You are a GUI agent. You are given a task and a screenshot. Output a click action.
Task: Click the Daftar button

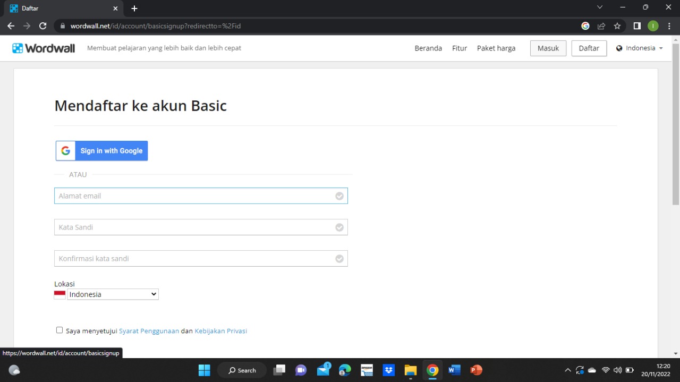pyautogui.click(x=589, y=48)
